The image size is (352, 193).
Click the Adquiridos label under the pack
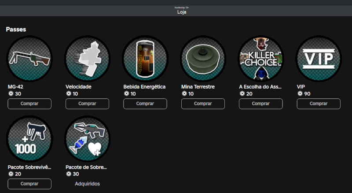[x=87, y=183]
